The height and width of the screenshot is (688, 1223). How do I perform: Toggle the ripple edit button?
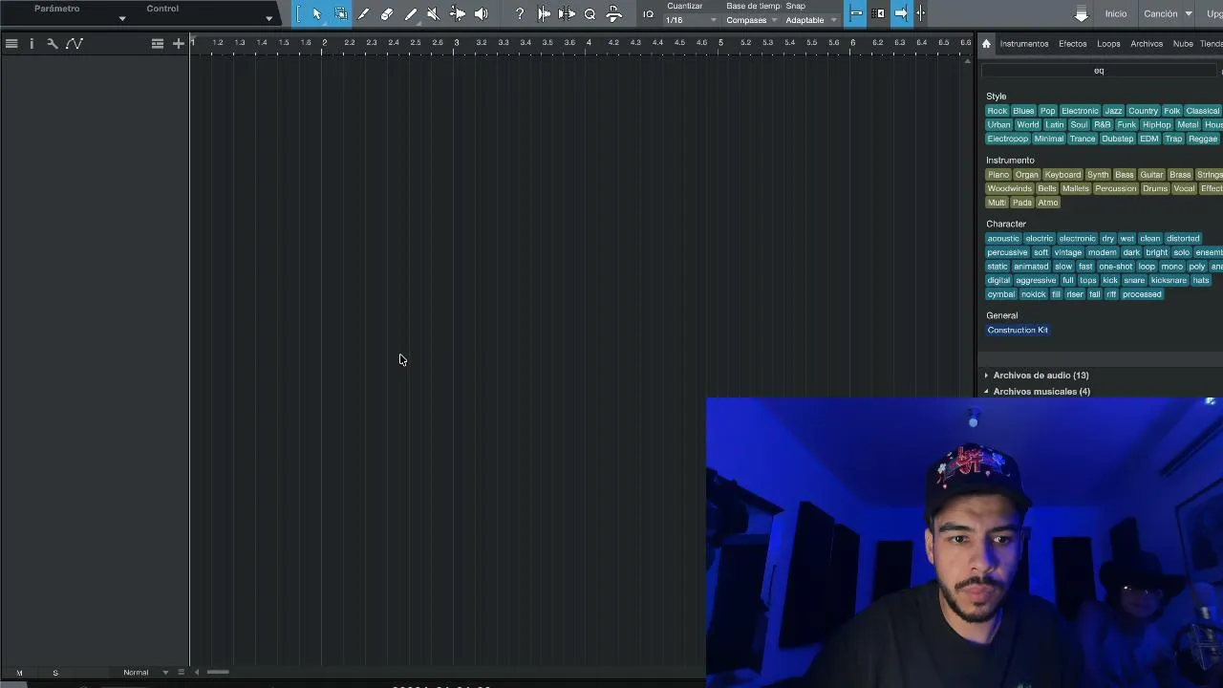click(879, 13)
